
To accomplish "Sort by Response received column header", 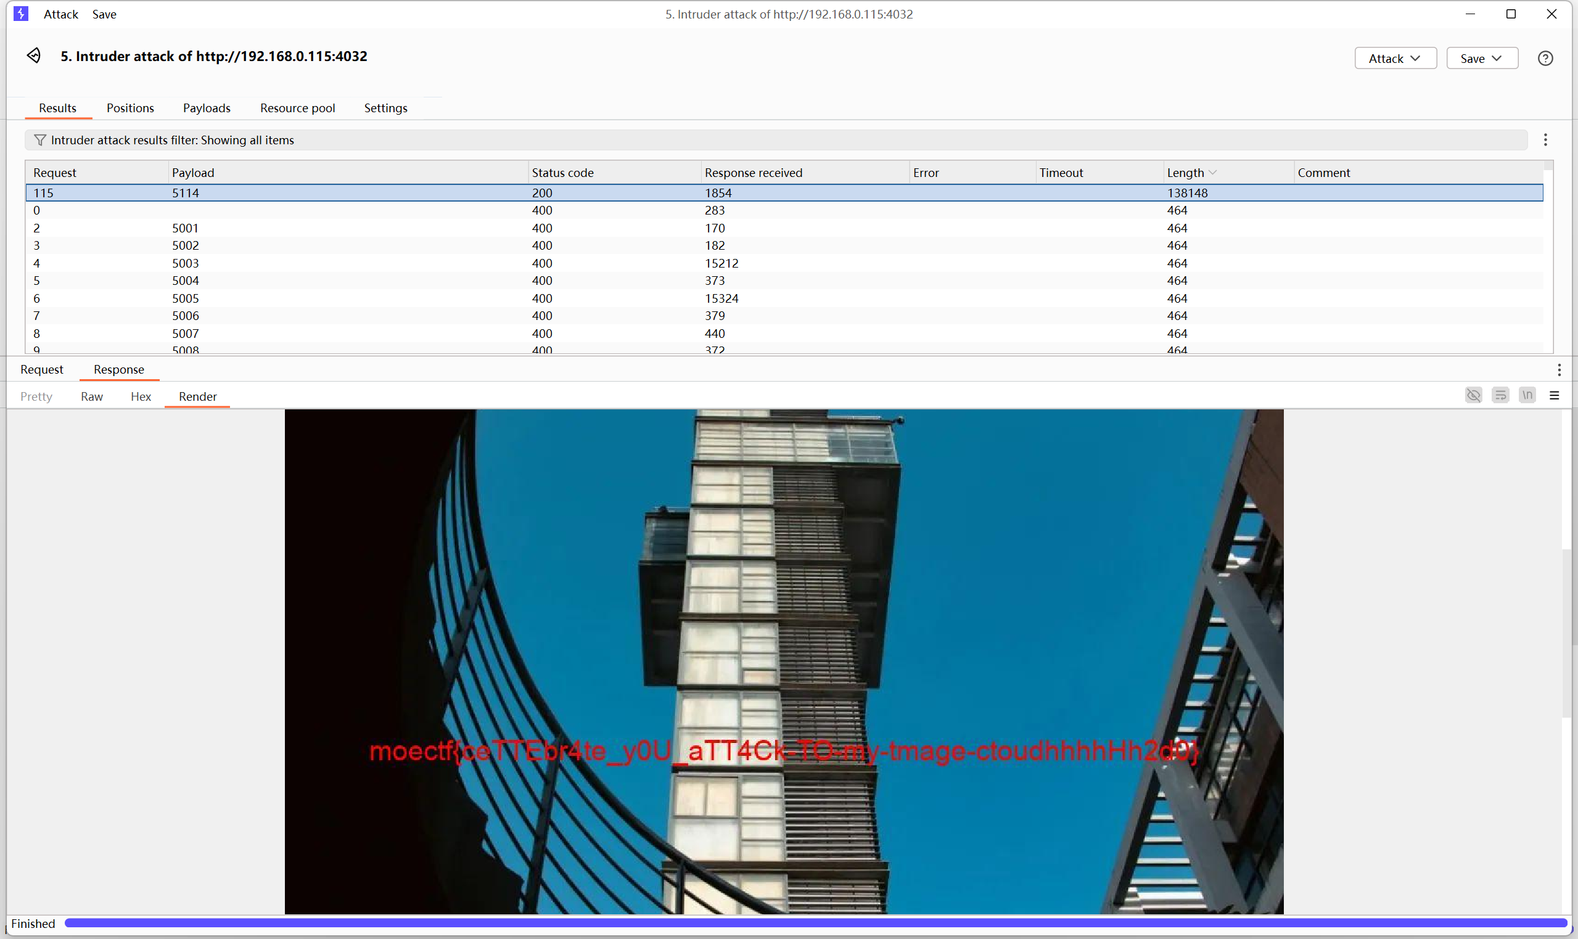I will [805, 173].
